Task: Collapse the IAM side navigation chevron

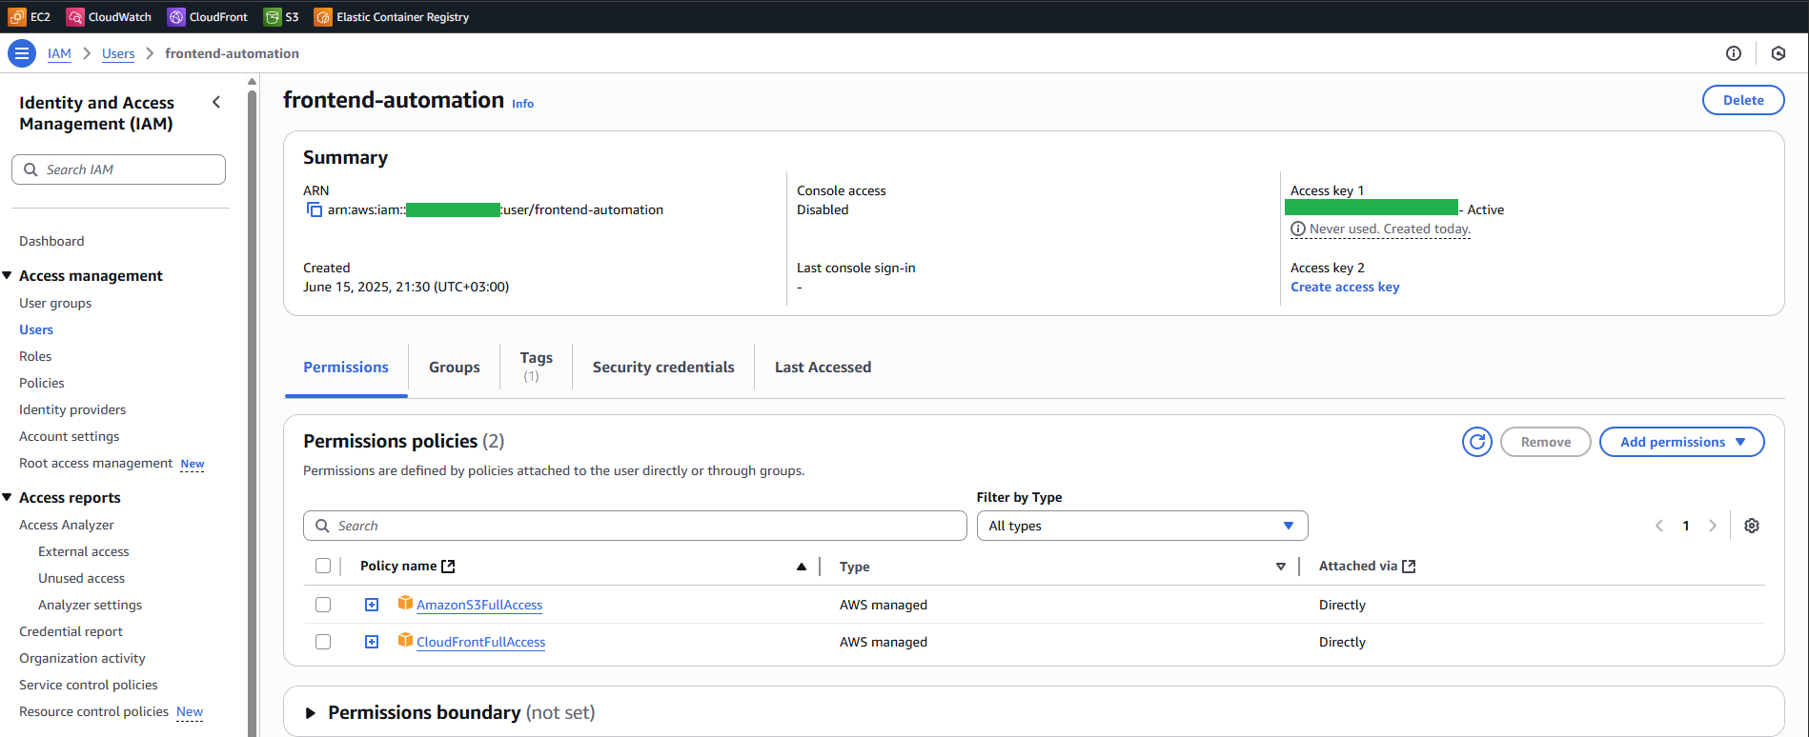Action: (x=216, y=102)
